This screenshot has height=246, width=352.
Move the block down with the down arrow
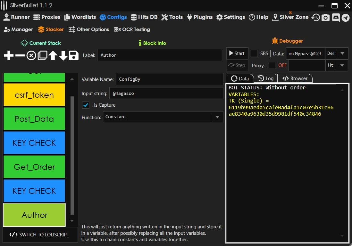tap(63, 56)
